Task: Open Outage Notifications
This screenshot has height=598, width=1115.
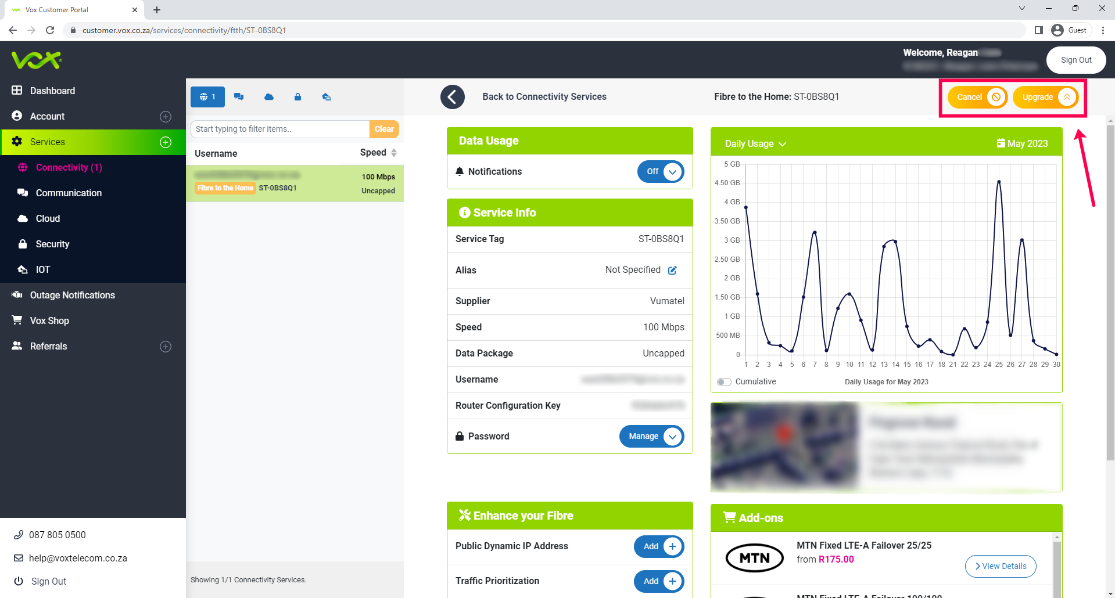Action: click(x=73, y=295)
